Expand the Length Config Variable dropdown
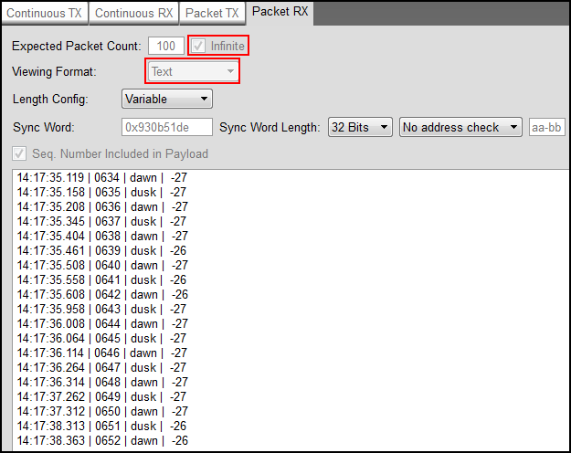 tap(166, 99)
